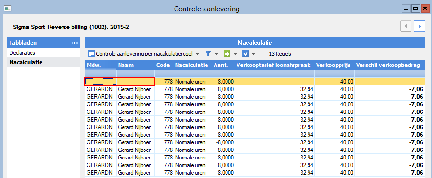Sort by the Mdw. column header
Image resolution: width=432 pixels, height=178 pixels.
pos(101,66)
